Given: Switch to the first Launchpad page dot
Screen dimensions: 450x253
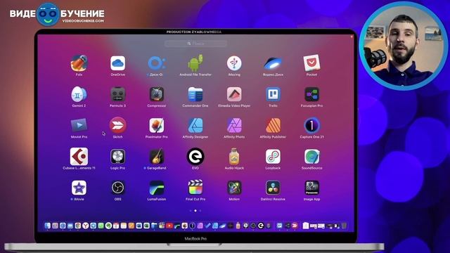Looking at the screenshot, I should [191, 211].
